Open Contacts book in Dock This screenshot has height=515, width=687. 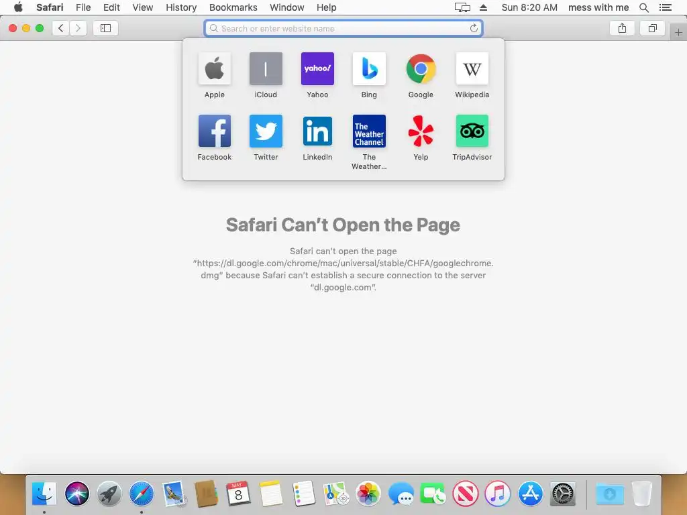tap(207, 494)
